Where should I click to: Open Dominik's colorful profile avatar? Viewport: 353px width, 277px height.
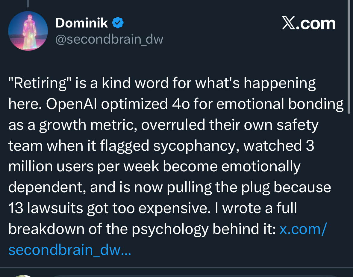tap(28, 31)
